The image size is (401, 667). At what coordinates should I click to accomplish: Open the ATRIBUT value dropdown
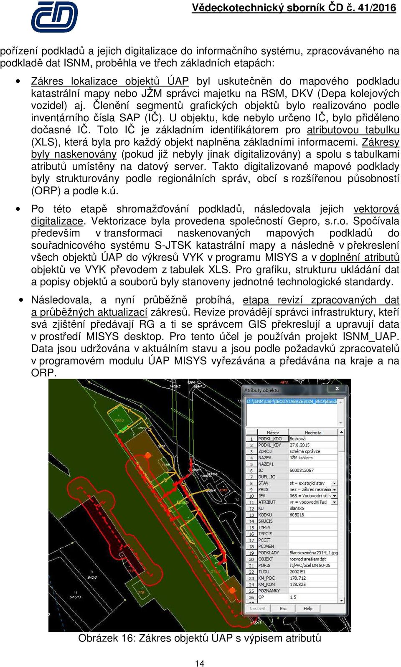click(335, 502)
